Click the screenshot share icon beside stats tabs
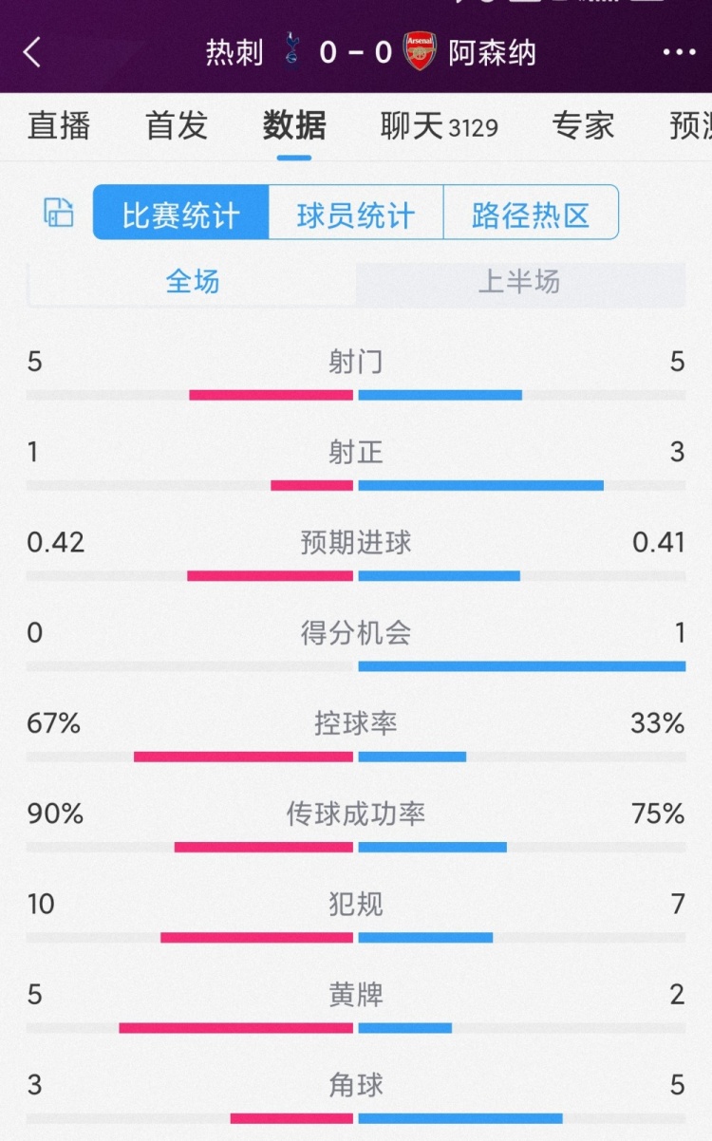This screenshot has height=1141, width=712. click(55, 213)
